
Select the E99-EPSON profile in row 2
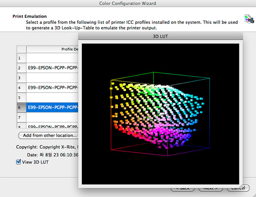point(52,68)
